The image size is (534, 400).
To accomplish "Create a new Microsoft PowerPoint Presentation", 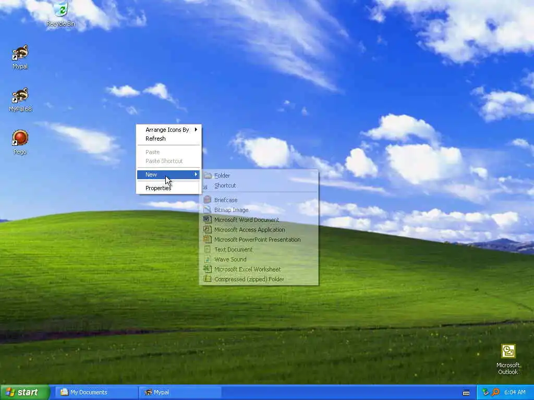I will tap(259, 240).
